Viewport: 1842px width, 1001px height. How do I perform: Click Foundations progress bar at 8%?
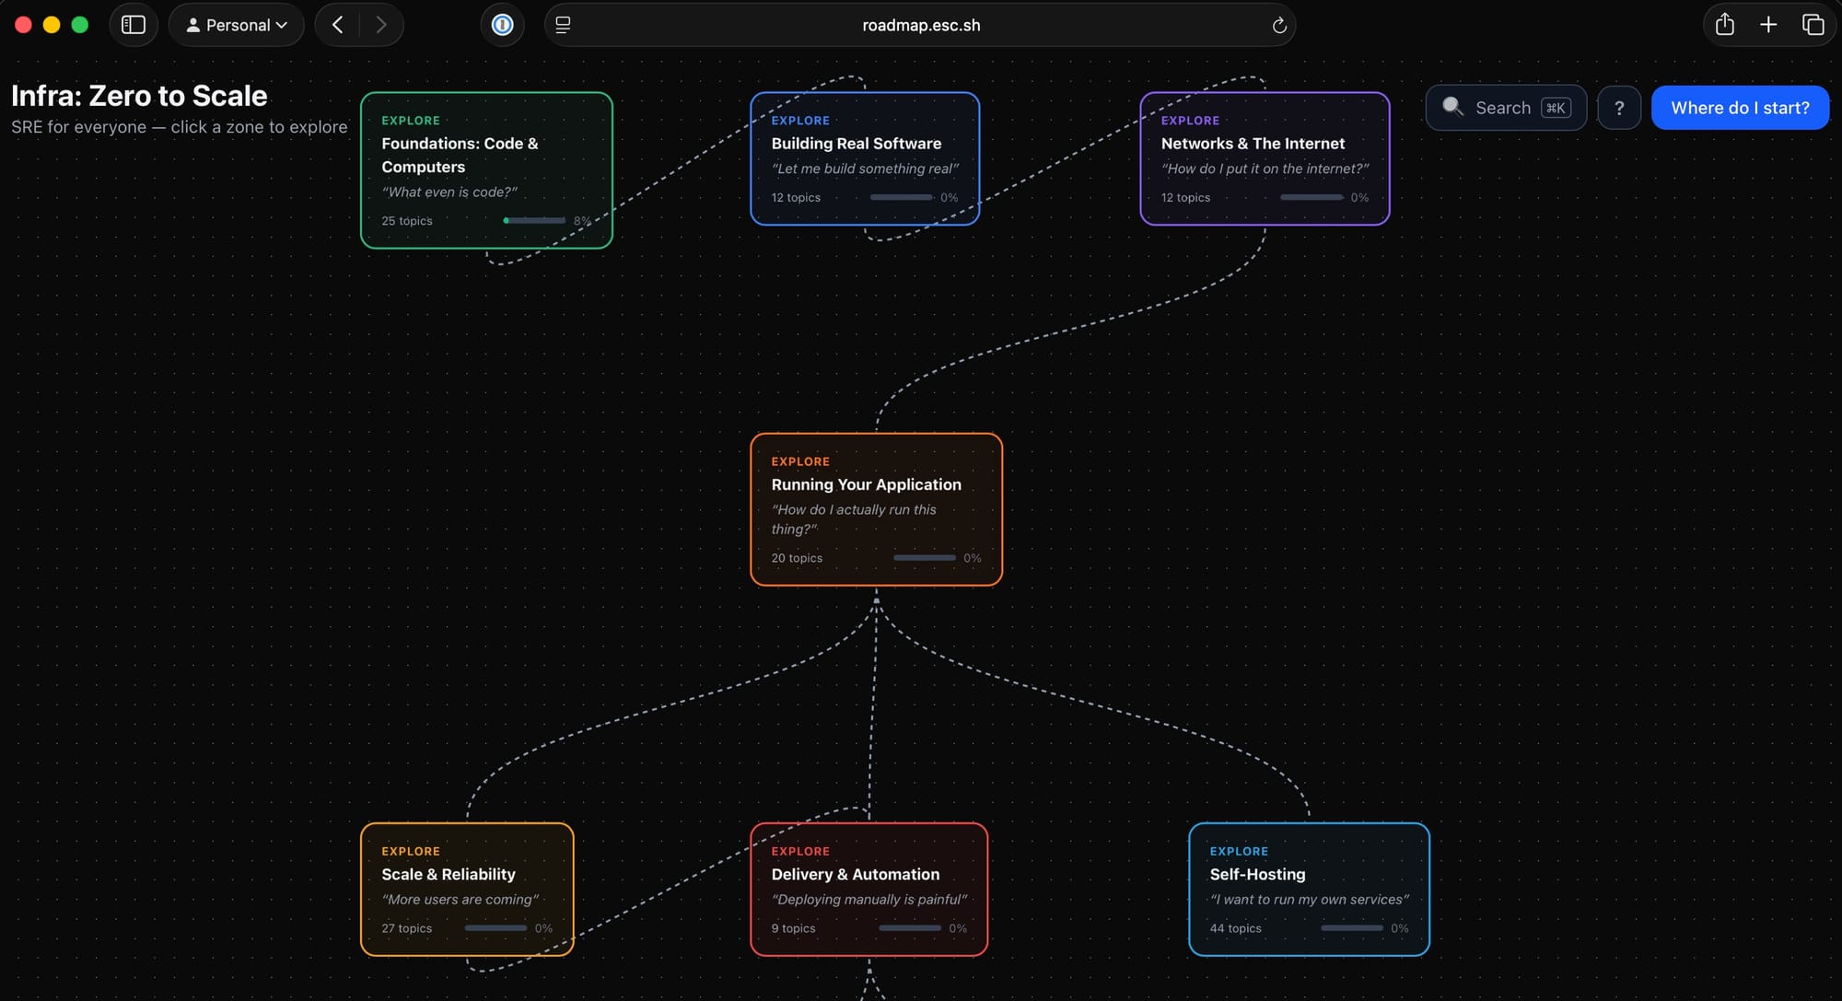pos(534,221)
